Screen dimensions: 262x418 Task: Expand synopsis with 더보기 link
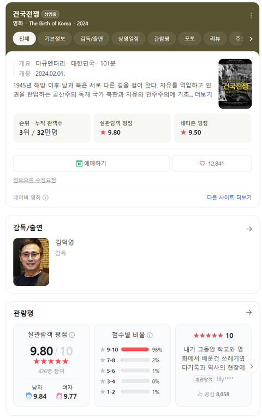tap(204, 94)
